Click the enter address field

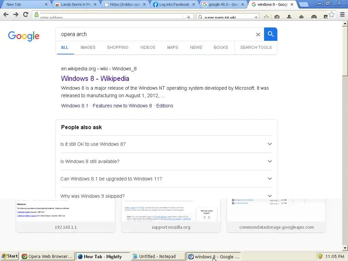111,17
